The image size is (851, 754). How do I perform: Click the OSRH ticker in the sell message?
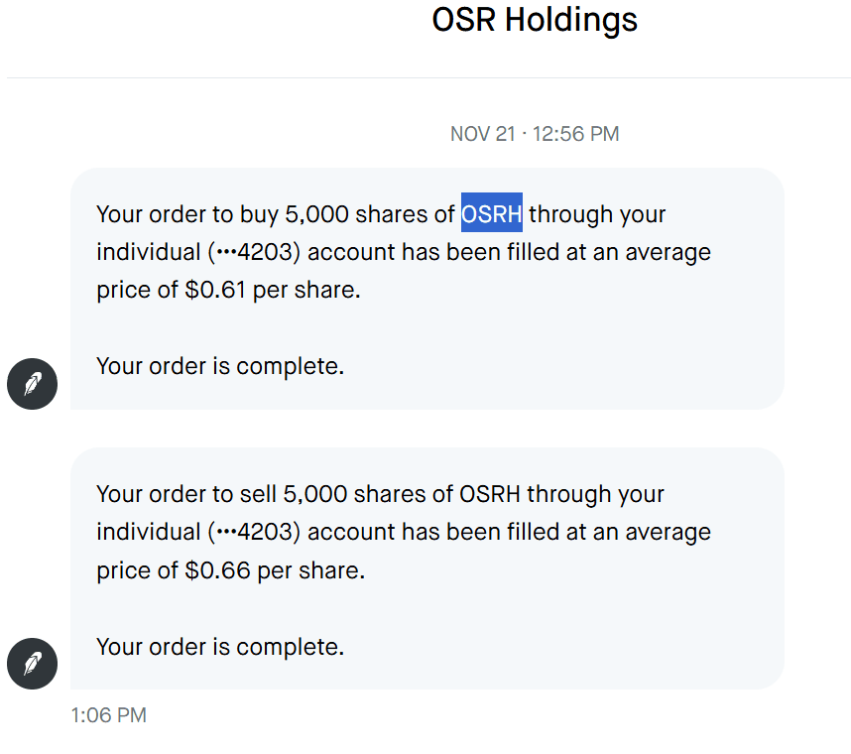point(492,494)
